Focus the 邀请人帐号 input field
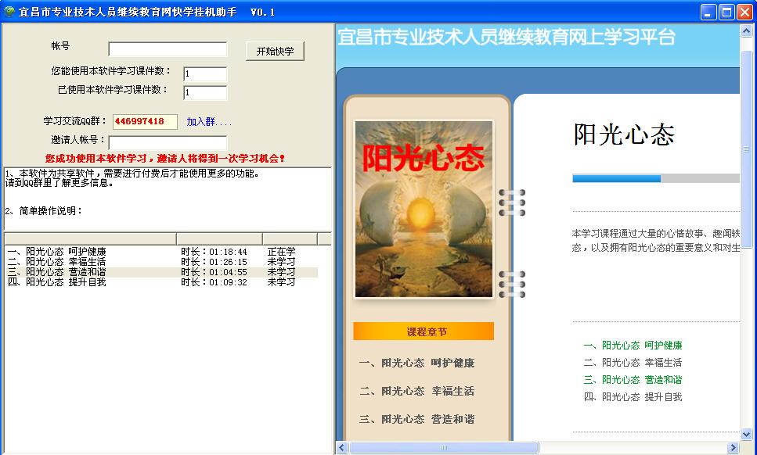Viewport: 757px width, 455px height. coord(168,142)
